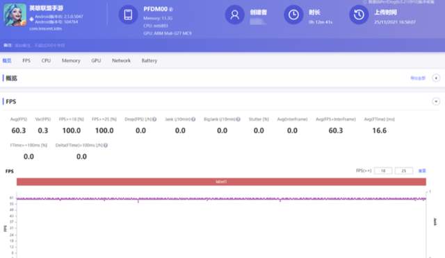Image resolution: width=445 pixels, height=258 pixels.
Task: Click the phone device icon
Action: [x=128, y=15]
